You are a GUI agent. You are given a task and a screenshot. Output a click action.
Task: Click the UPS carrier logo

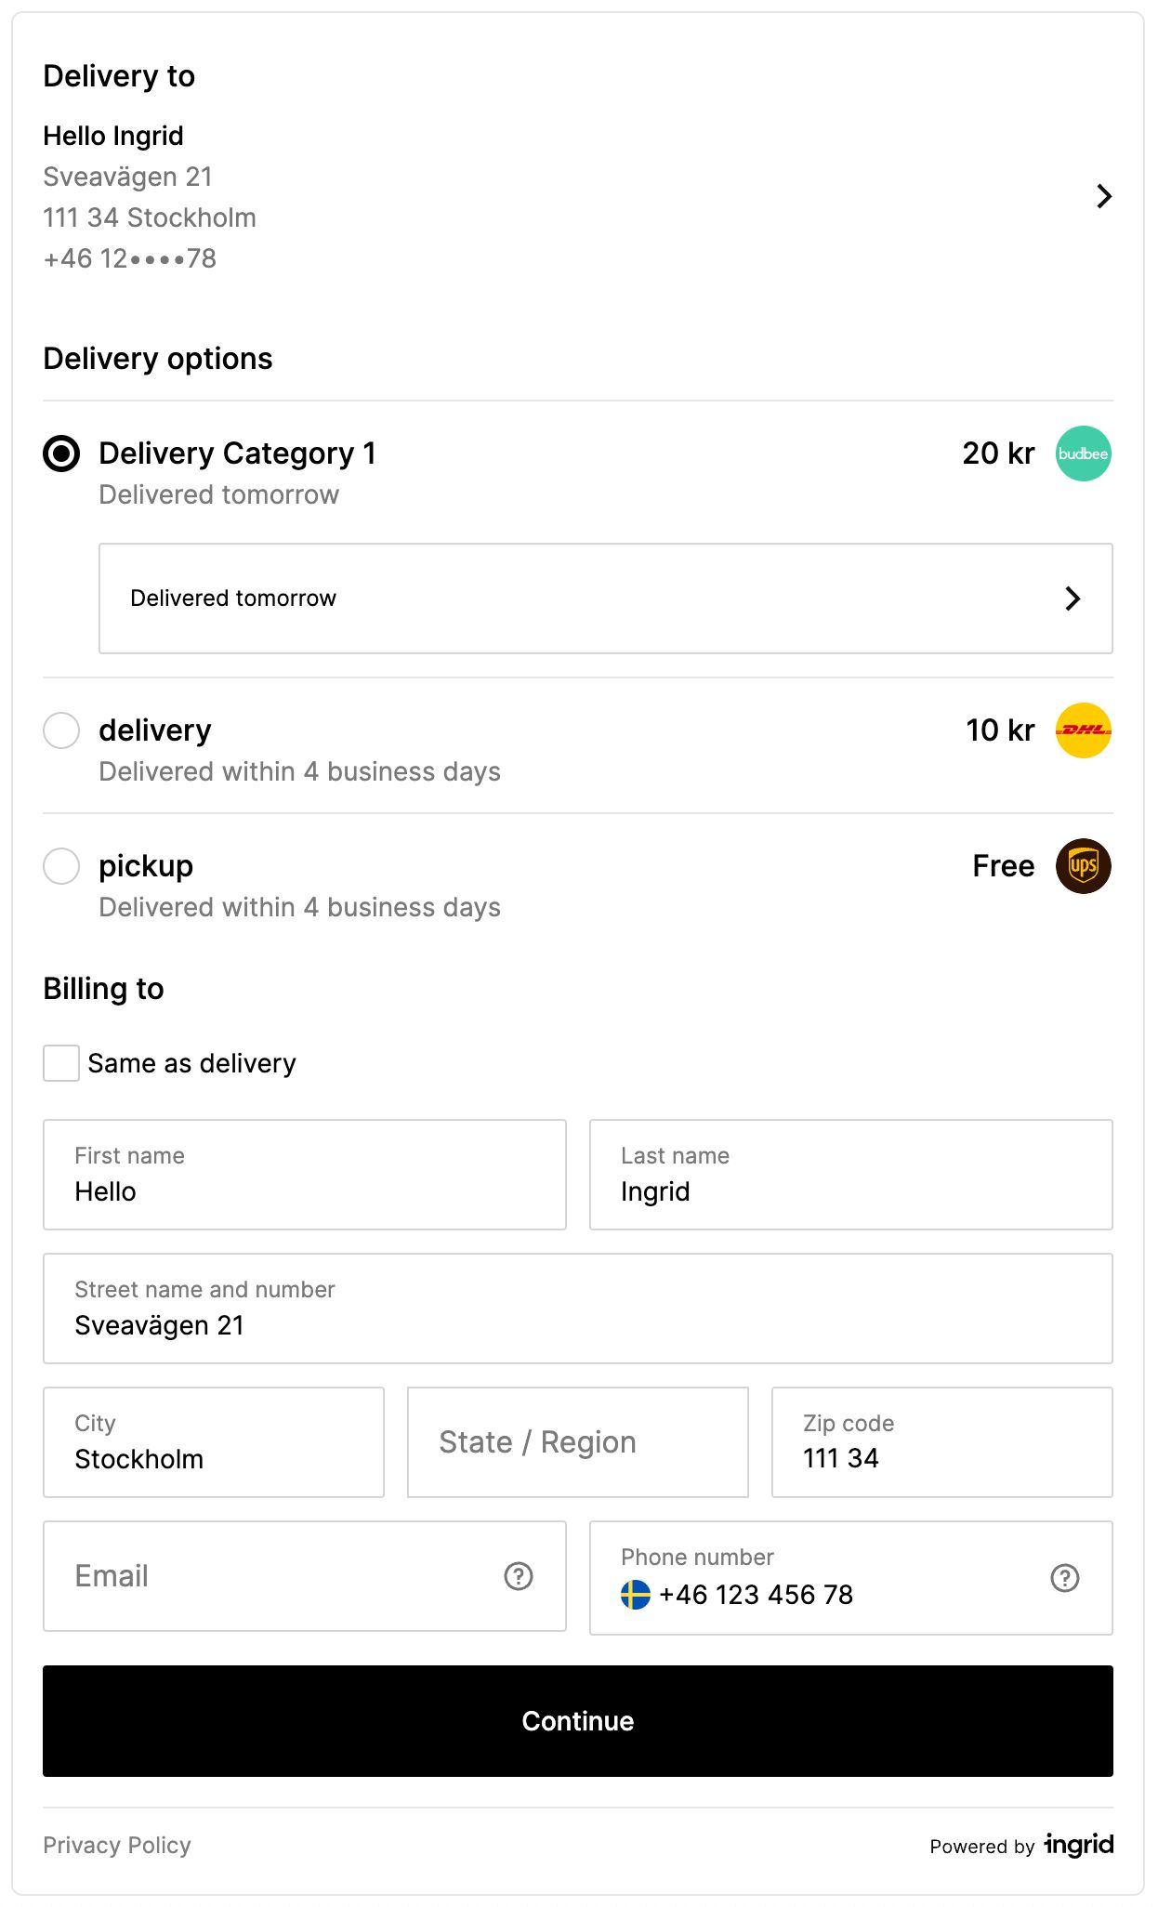click(1083, 866)
